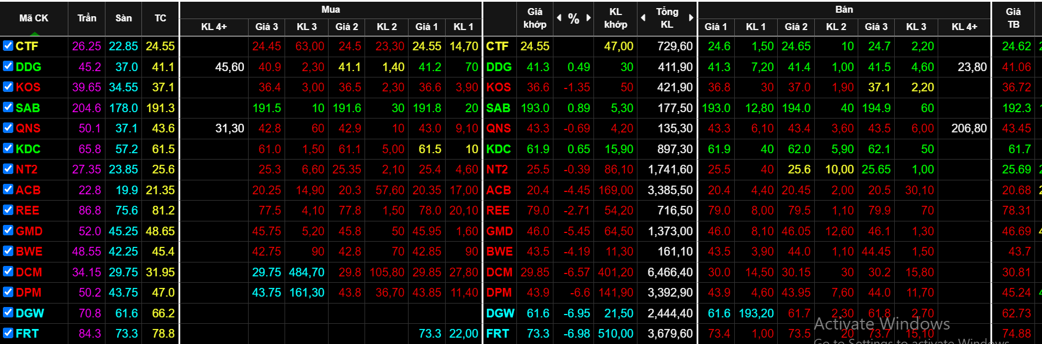Click DPM buy KL 3 value 161,30
This screenshot has height=344, width=1042.
click(x=307, y=293)
